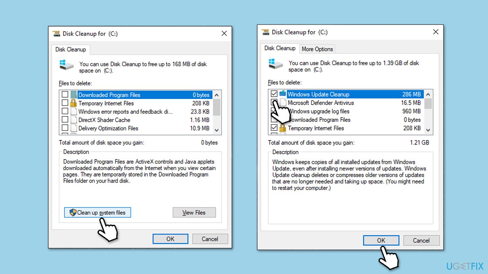488x274 pixels.
Task: Click scrollbar thumb in right files list
Action: click(428, 104)
